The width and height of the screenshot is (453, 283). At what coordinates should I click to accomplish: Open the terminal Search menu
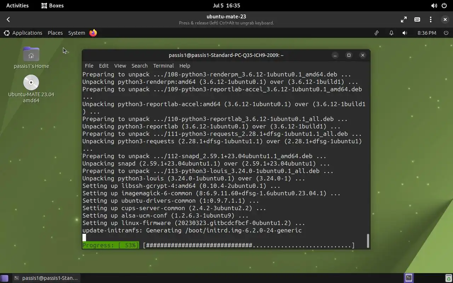pos(139,65)
